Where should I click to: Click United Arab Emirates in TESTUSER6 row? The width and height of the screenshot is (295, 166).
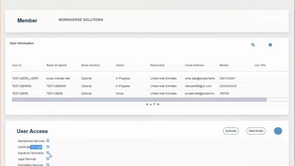[163, 94]
